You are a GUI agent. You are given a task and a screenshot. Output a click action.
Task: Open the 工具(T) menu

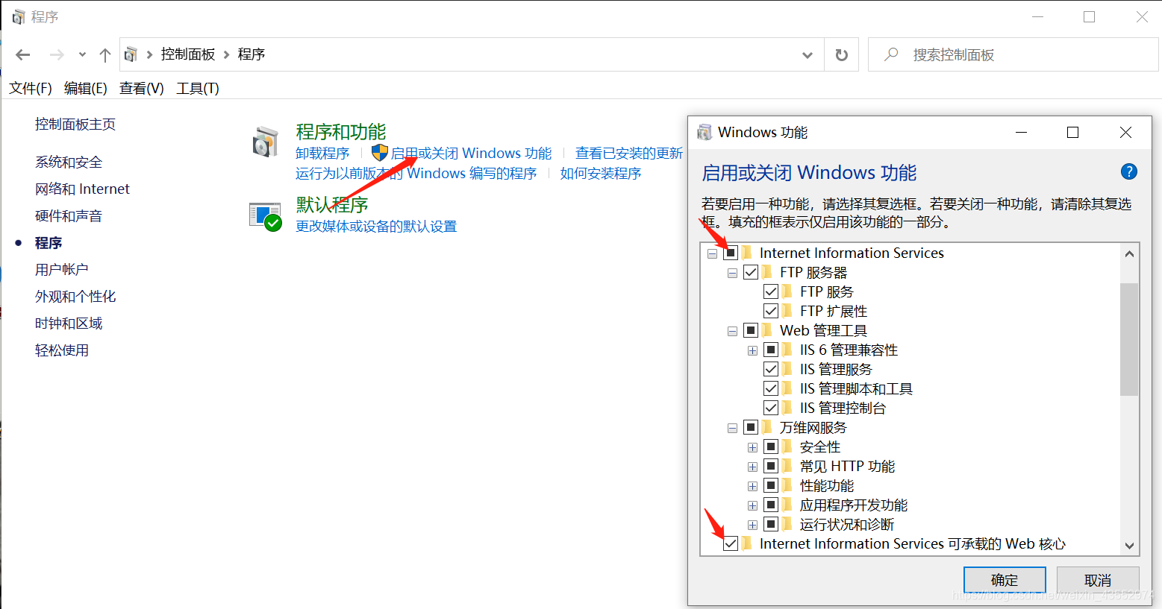tap(198, 88)
